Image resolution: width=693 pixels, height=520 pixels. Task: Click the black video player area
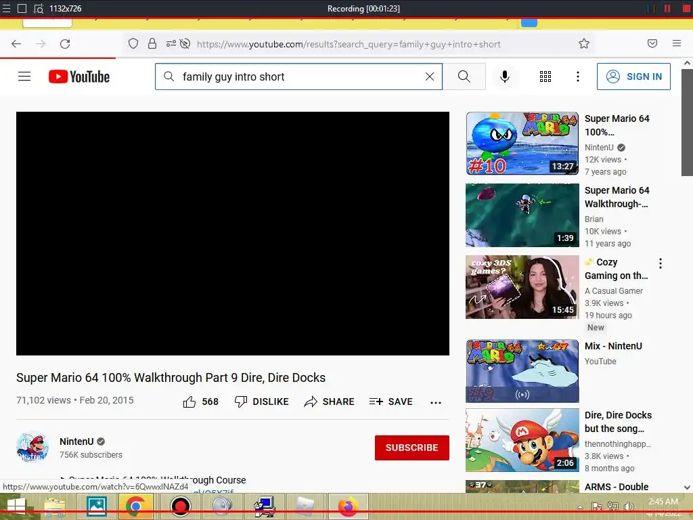click(x=233, y=233)
